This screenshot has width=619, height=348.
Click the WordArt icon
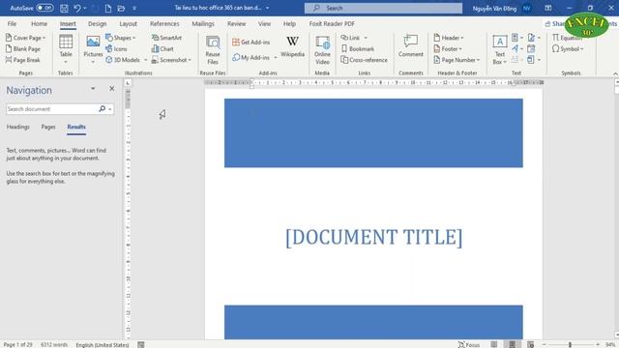[x=515, y=49]
